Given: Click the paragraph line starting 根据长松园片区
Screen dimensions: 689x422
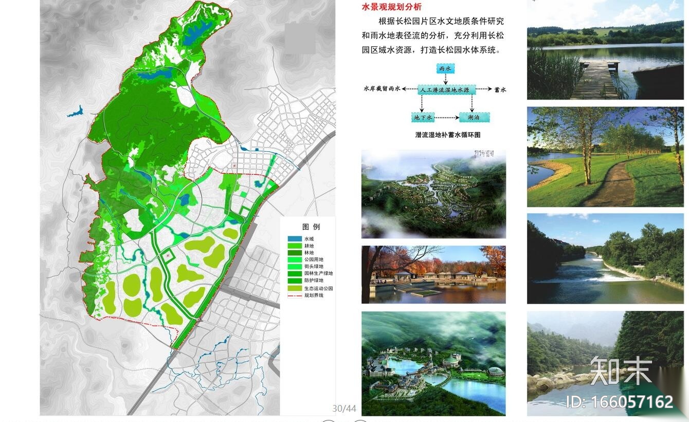Looking at the screenshot, I should 441,22.
